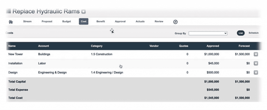Open the New Tower cost item
The height and width of the screenshot is (110, 267).
point(15,54)
